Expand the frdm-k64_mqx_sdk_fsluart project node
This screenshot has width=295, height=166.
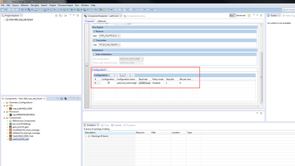[4, 19]
